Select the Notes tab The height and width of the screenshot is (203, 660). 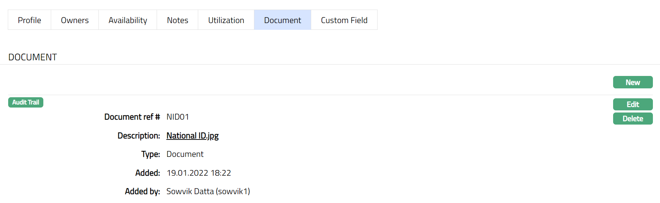[177, 20]
